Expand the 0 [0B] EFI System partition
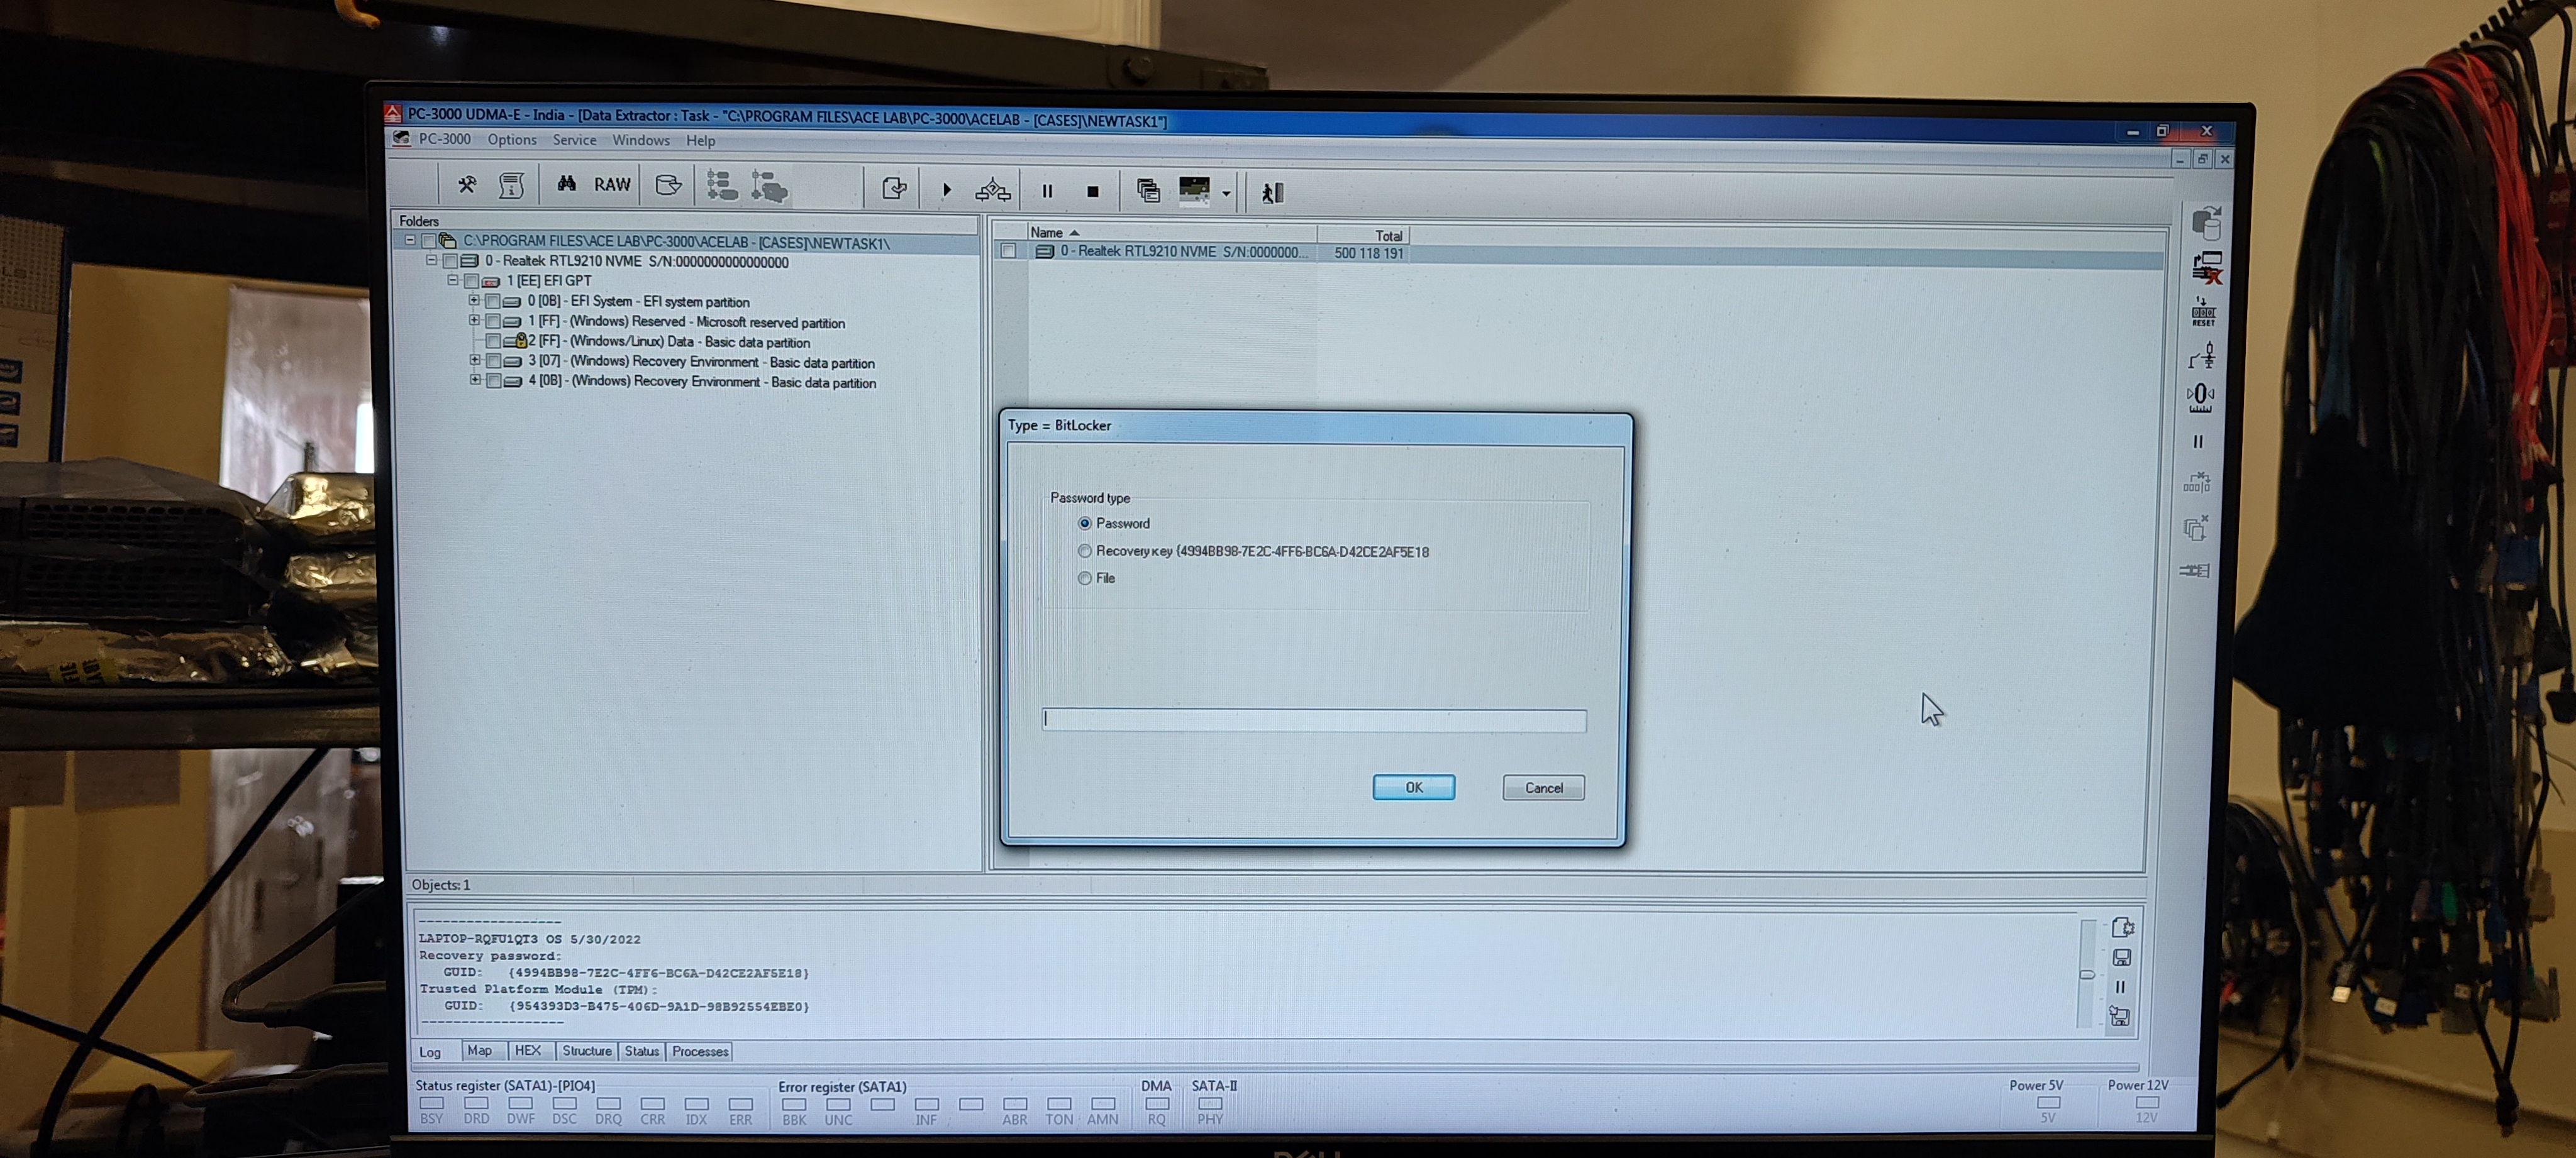Screen dimensions: 2576x1158 coord(474,300)
